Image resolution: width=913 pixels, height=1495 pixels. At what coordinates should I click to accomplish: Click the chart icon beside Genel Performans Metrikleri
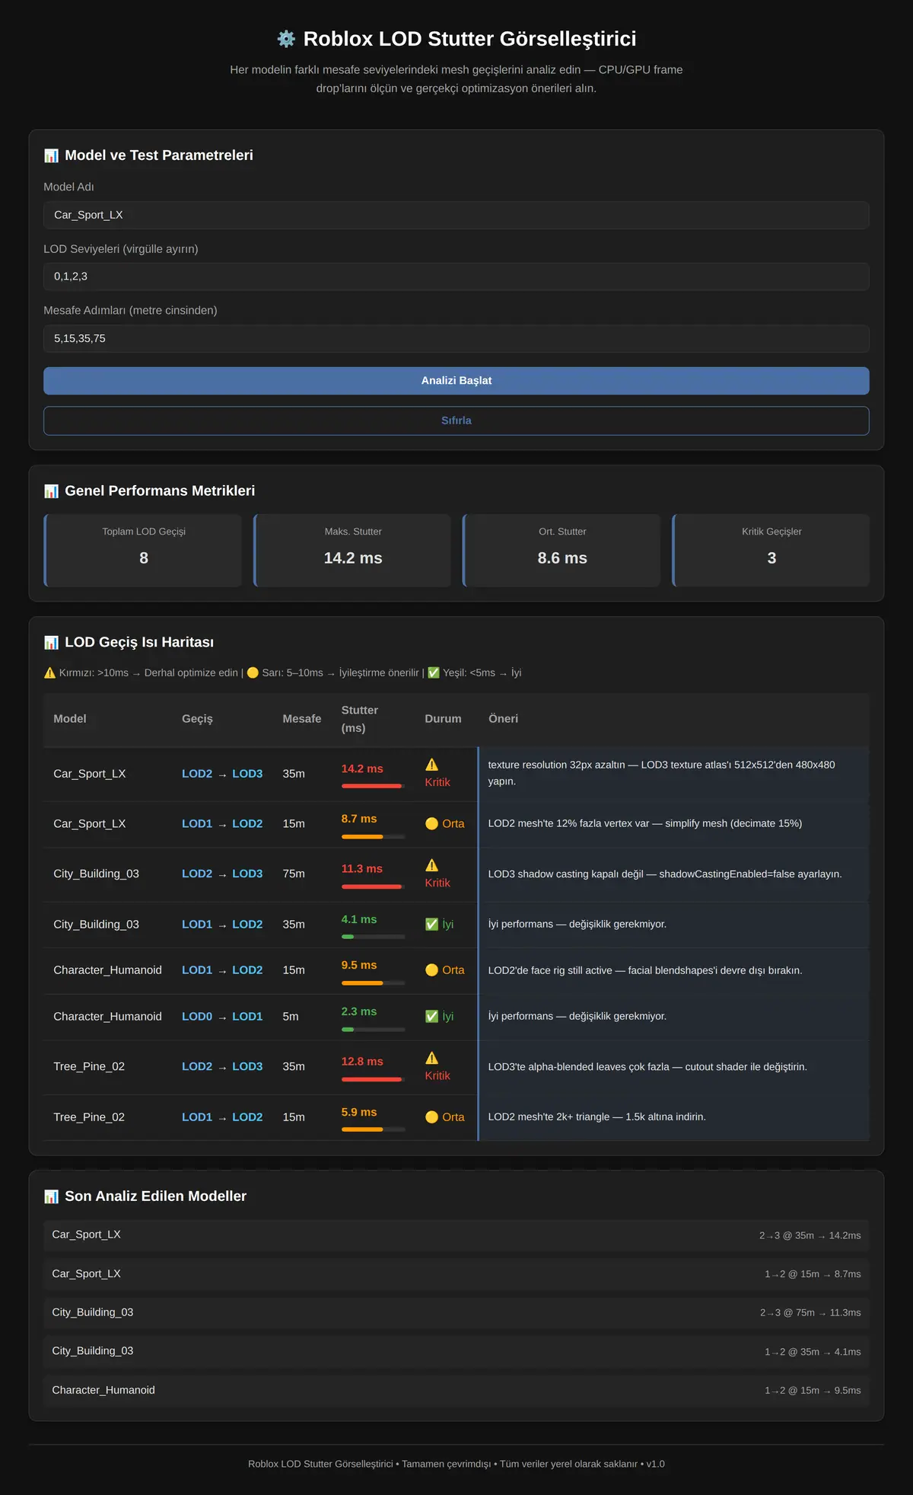(x=51, y=491)
